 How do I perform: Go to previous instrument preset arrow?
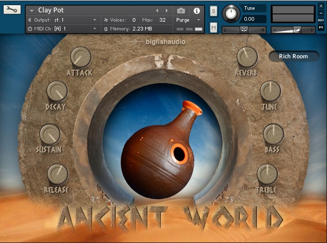coord(158,10)
